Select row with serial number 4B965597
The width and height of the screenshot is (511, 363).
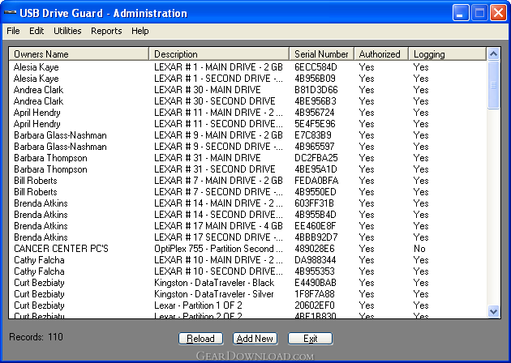247,147
